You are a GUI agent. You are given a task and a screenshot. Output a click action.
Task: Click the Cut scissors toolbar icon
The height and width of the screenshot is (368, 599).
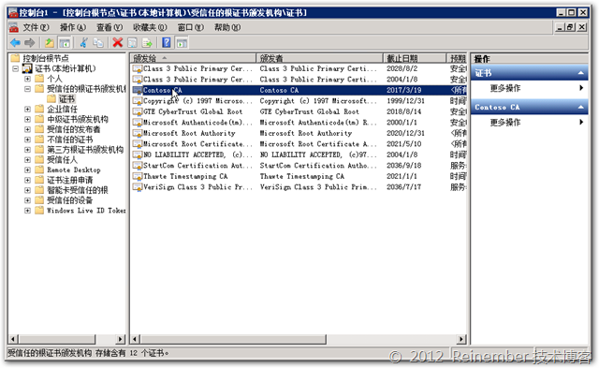83,43
